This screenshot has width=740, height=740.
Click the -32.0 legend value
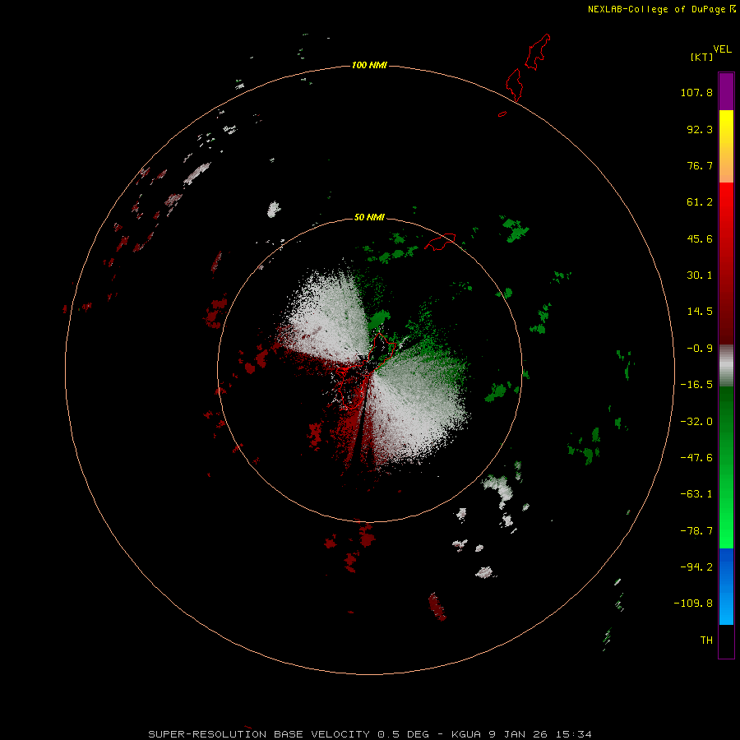click(x=696, y=422)
